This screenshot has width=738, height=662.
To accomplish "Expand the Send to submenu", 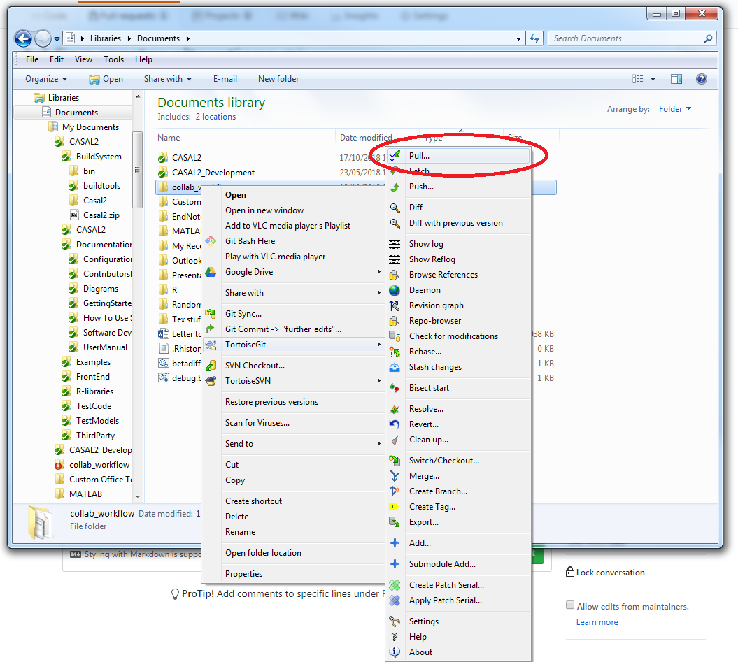I will tap(378, 444).
